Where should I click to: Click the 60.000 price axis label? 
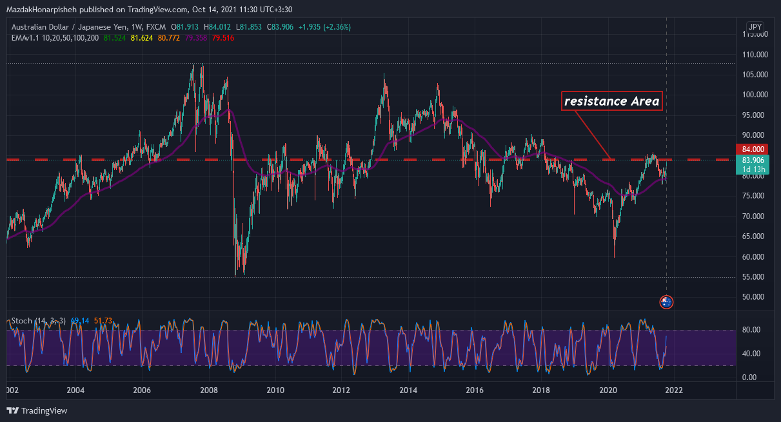[755, 257]
